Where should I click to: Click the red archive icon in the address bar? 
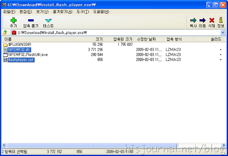click(x=14, y=33)
